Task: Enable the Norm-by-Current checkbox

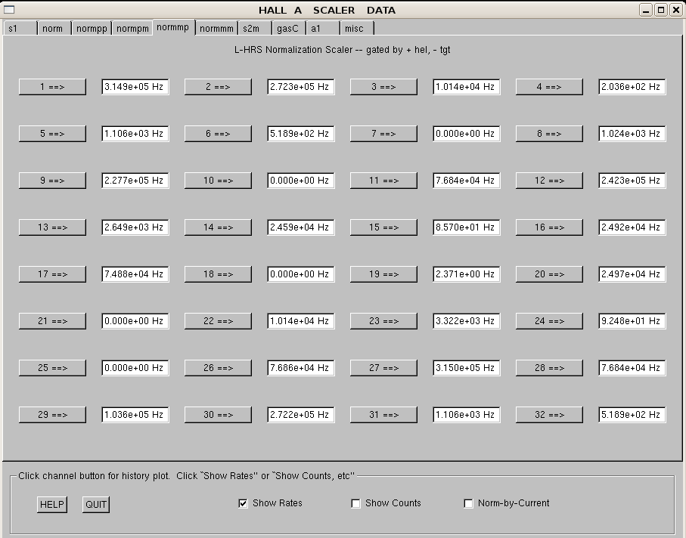Action: (468, 503)
